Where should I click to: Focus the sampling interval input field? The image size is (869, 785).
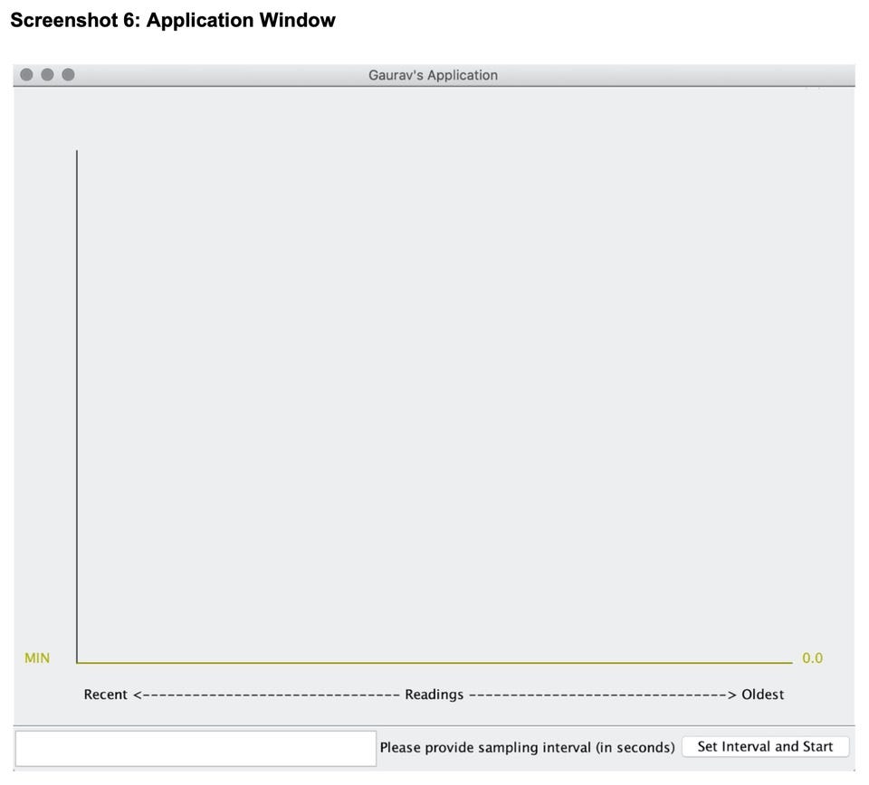point(196,749)
